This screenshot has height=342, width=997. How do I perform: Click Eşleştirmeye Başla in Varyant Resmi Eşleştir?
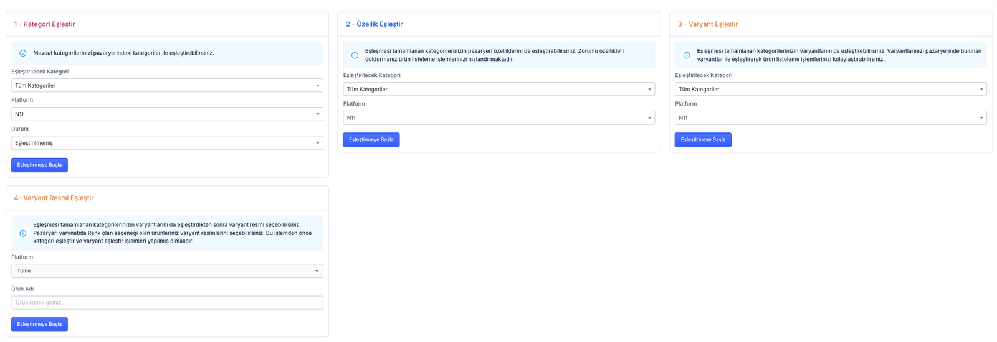[x=39, y=325]
